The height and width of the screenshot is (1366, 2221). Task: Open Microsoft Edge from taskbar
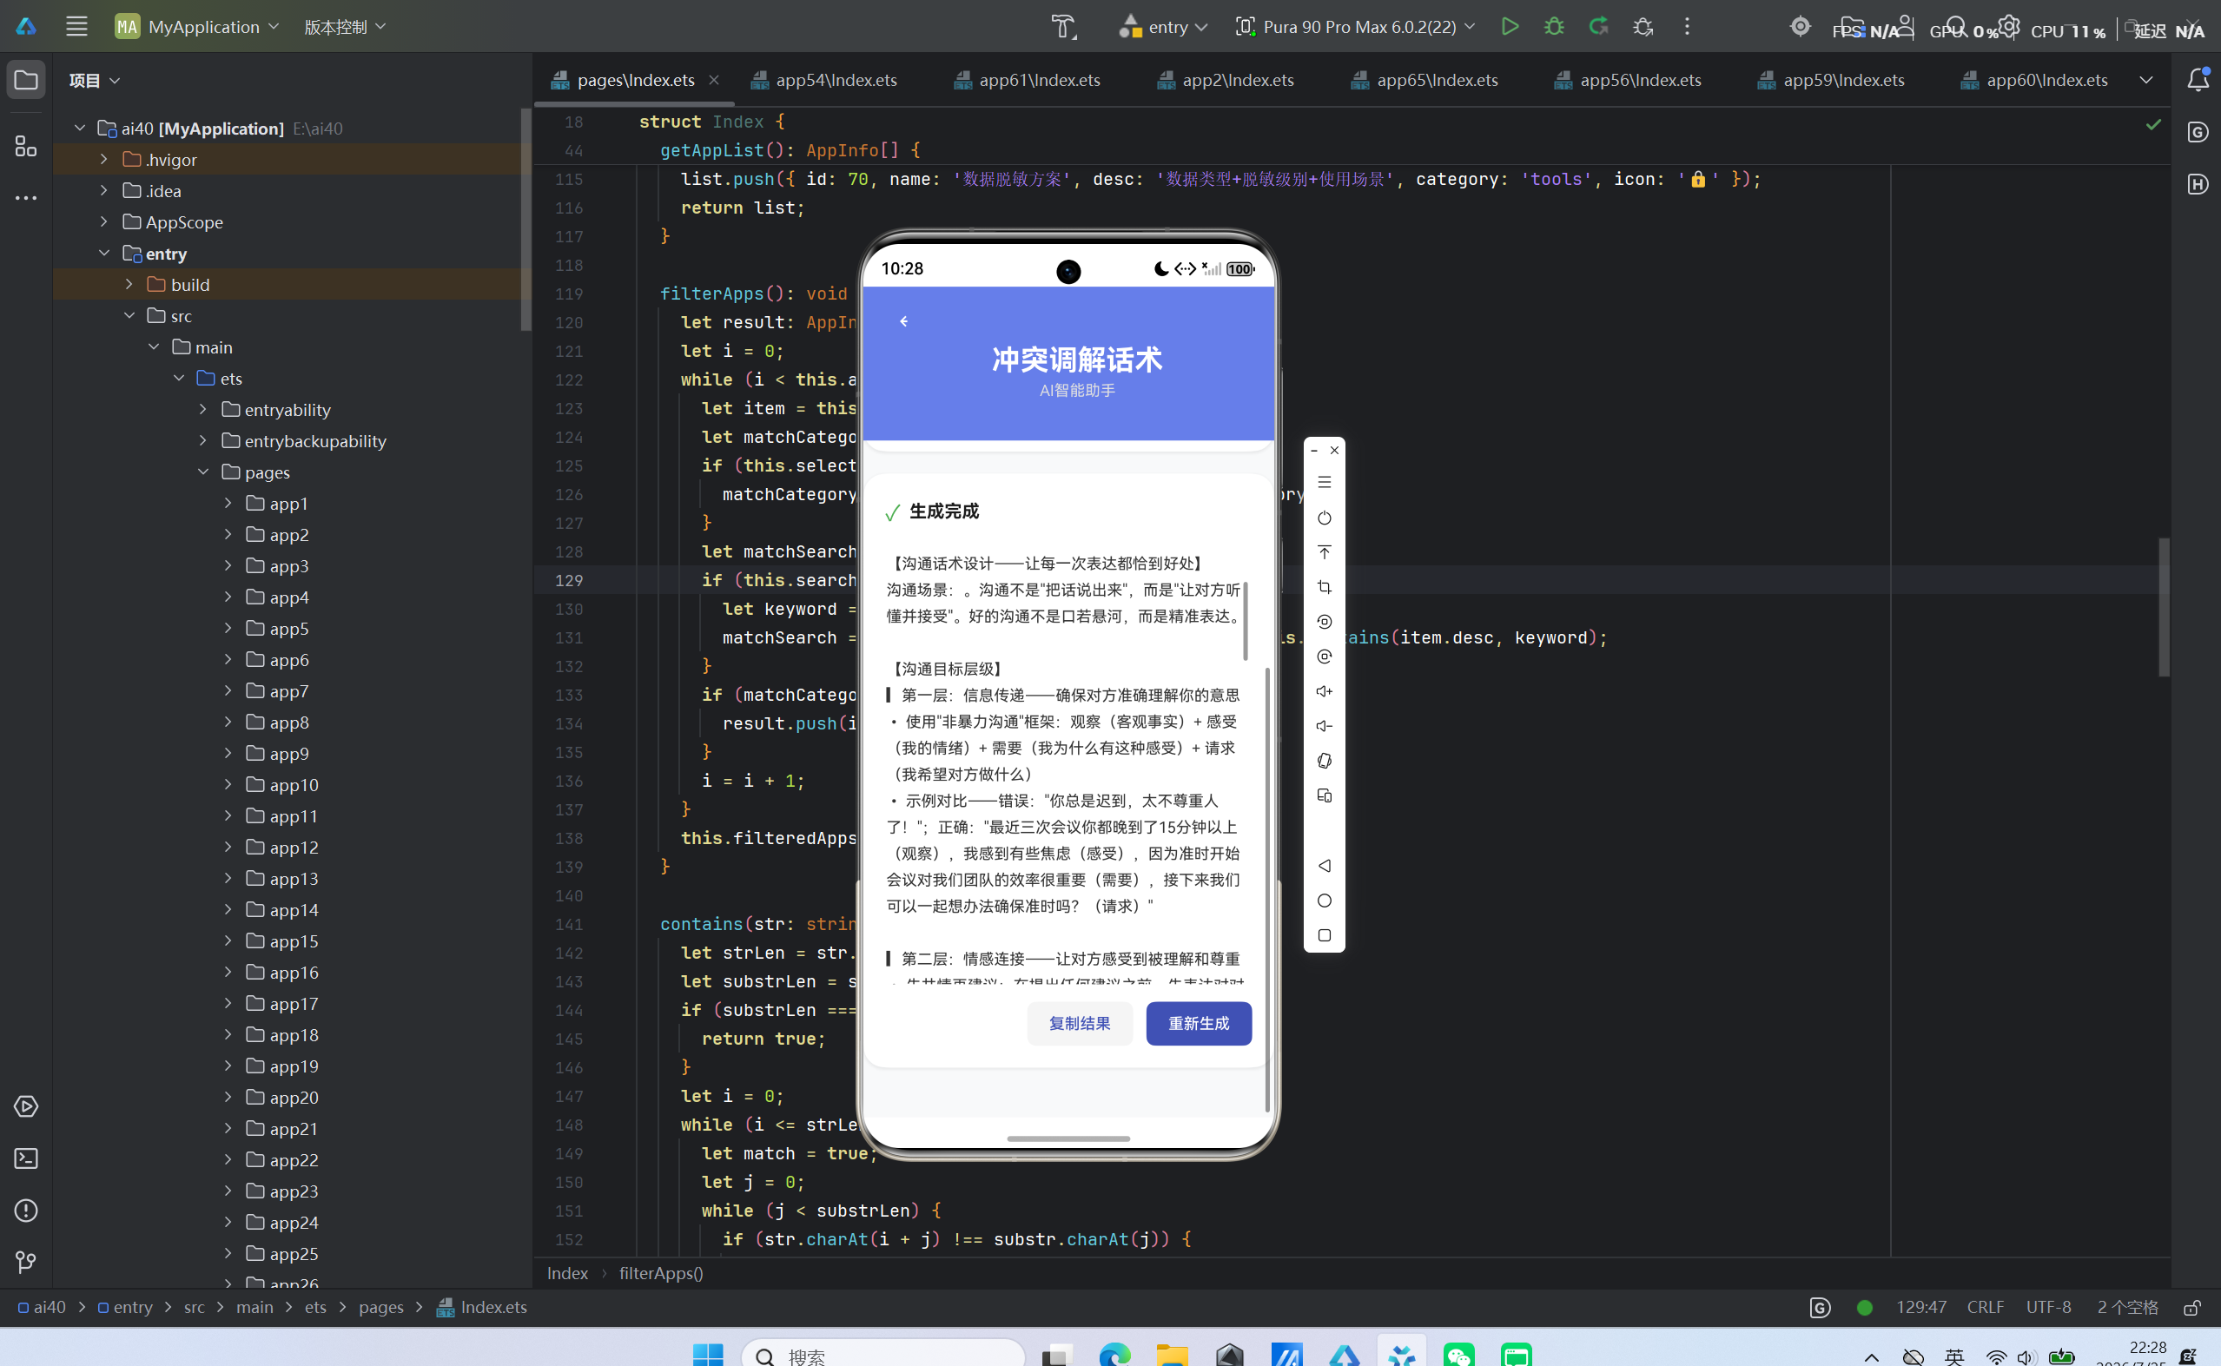click(1114, 1356)
